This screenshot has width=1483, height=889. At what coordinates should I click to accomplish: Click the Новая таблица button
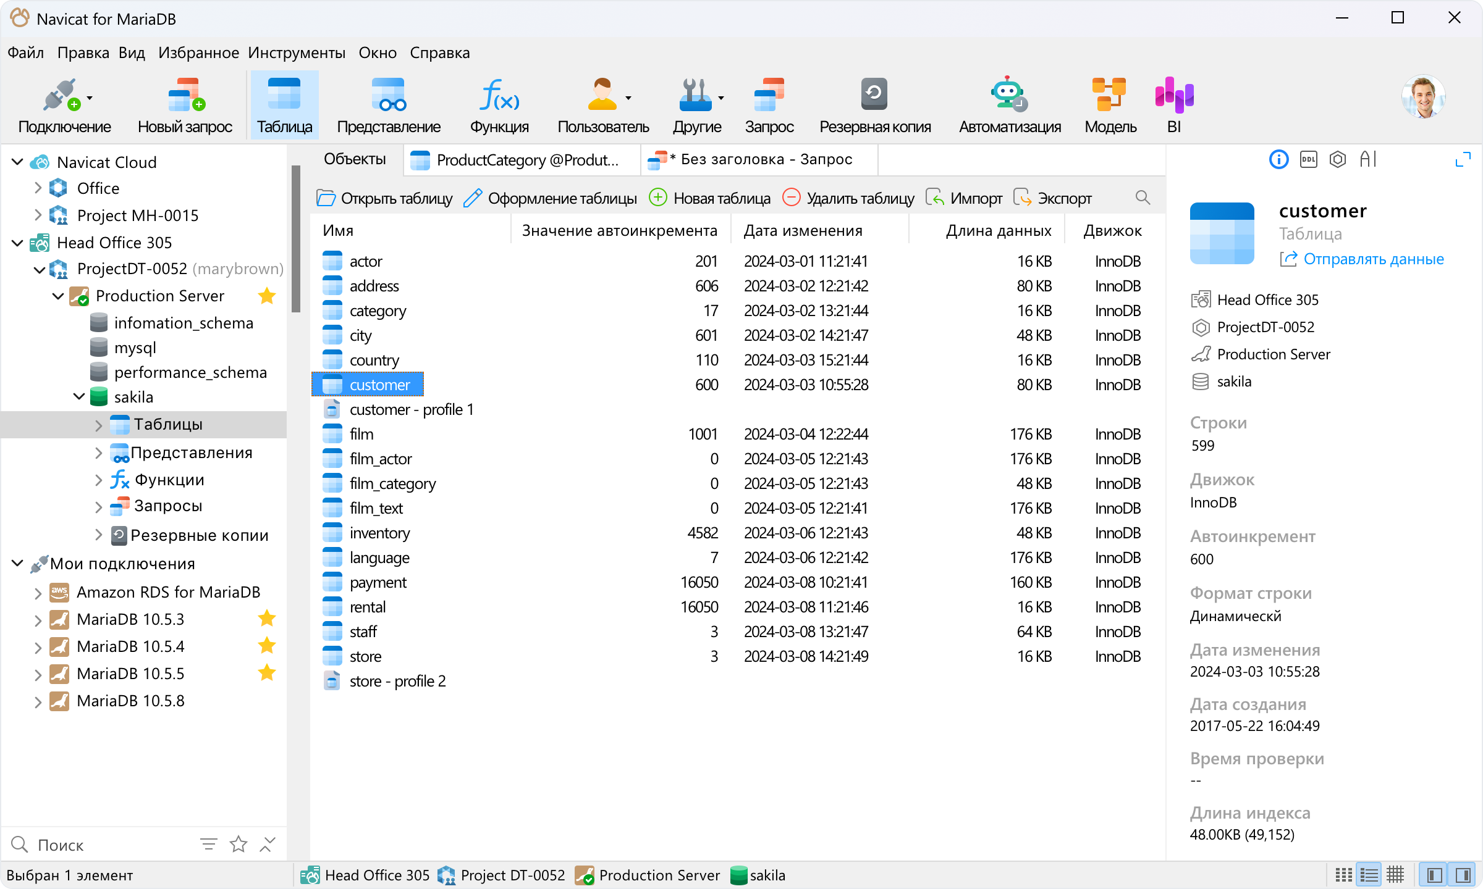pyautogui.click(x=710, y=198)
